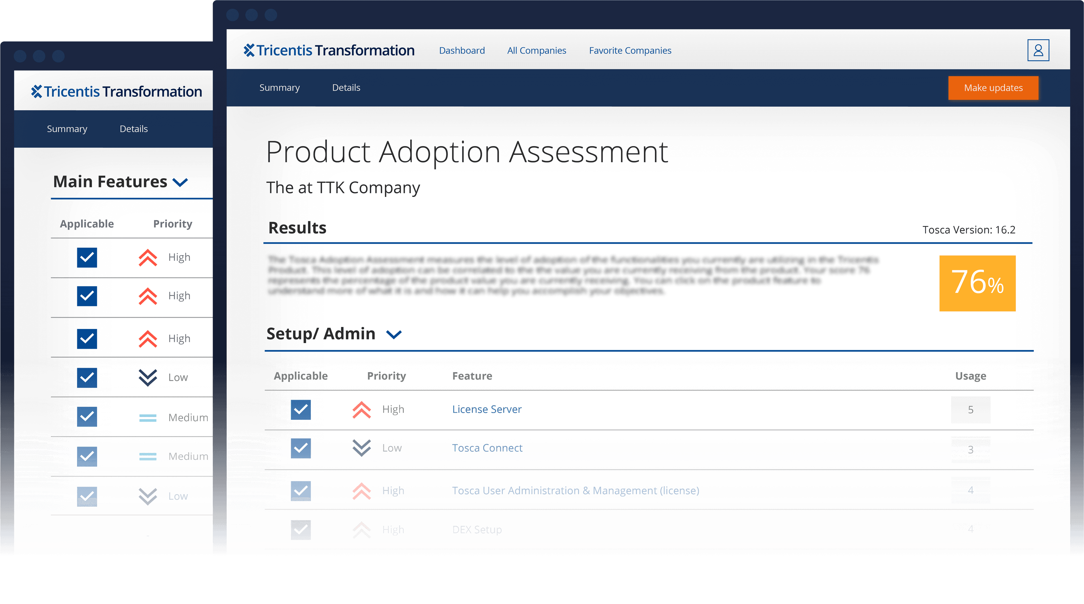
Task: Click first Medium priority icon in Main Features
Action: pyautogui.click(x=148, y=418)
